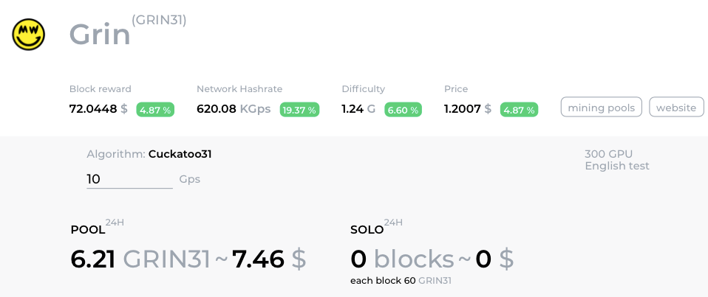Click the each block 60 GRIN31 note
Screen dimensions: 708x297
click(x=401, y=281)
